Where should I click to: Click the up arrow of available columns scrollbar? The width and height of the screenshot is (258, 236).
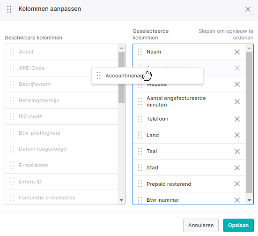121,48
